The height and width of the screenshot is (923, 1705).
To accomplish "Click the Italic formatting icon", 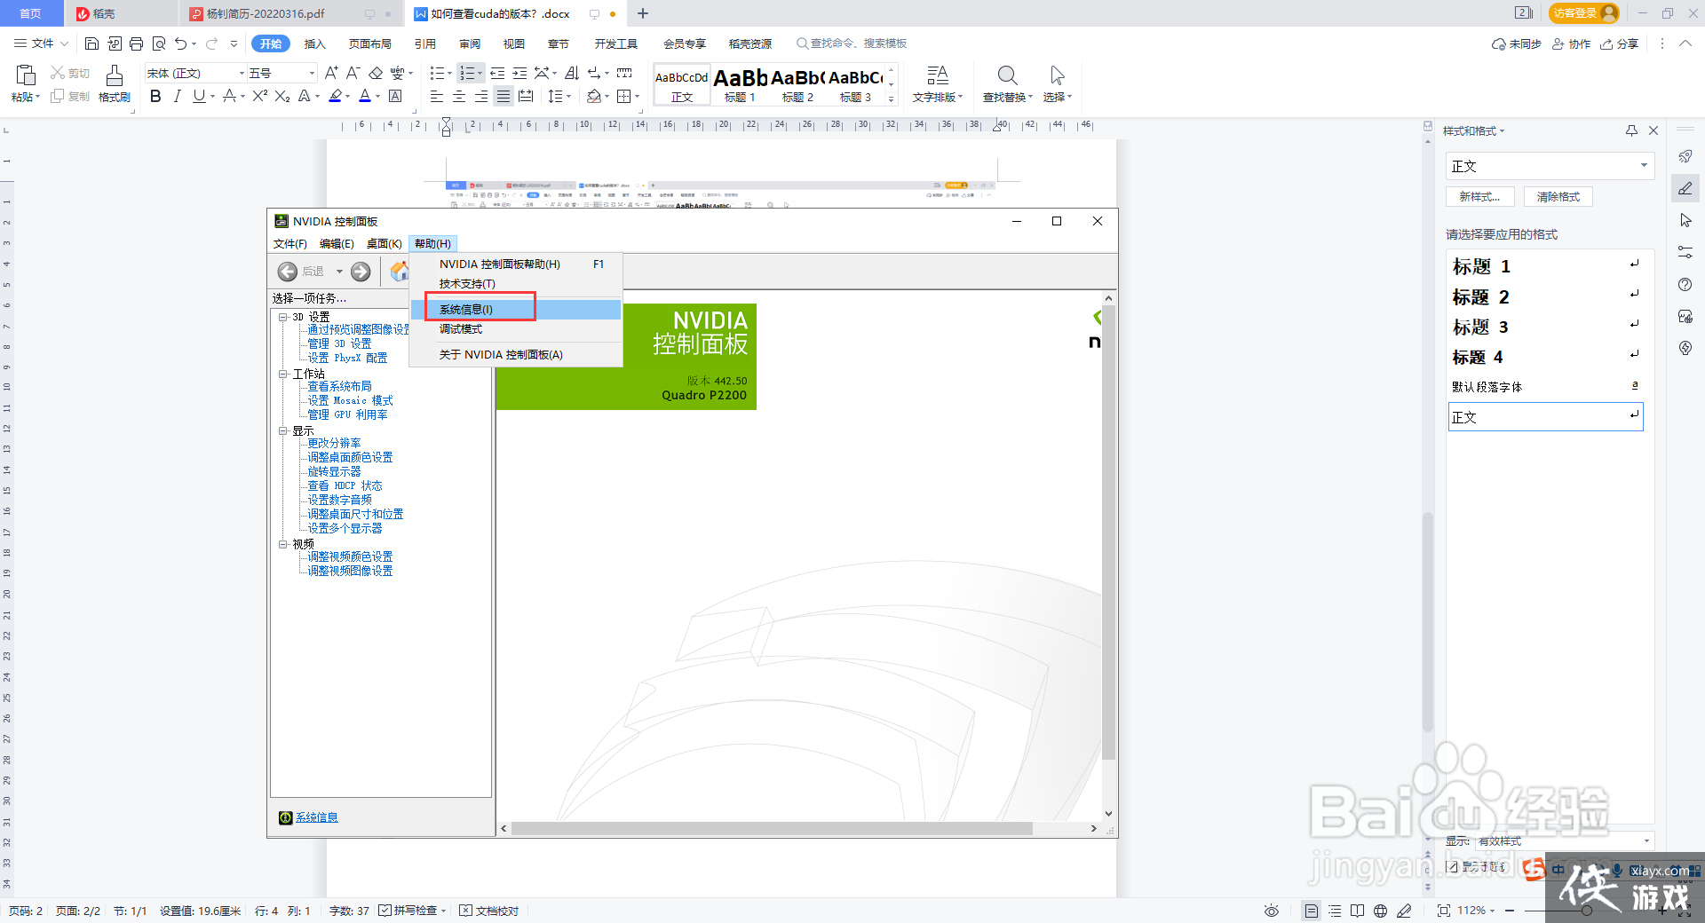I will [178, 96].
